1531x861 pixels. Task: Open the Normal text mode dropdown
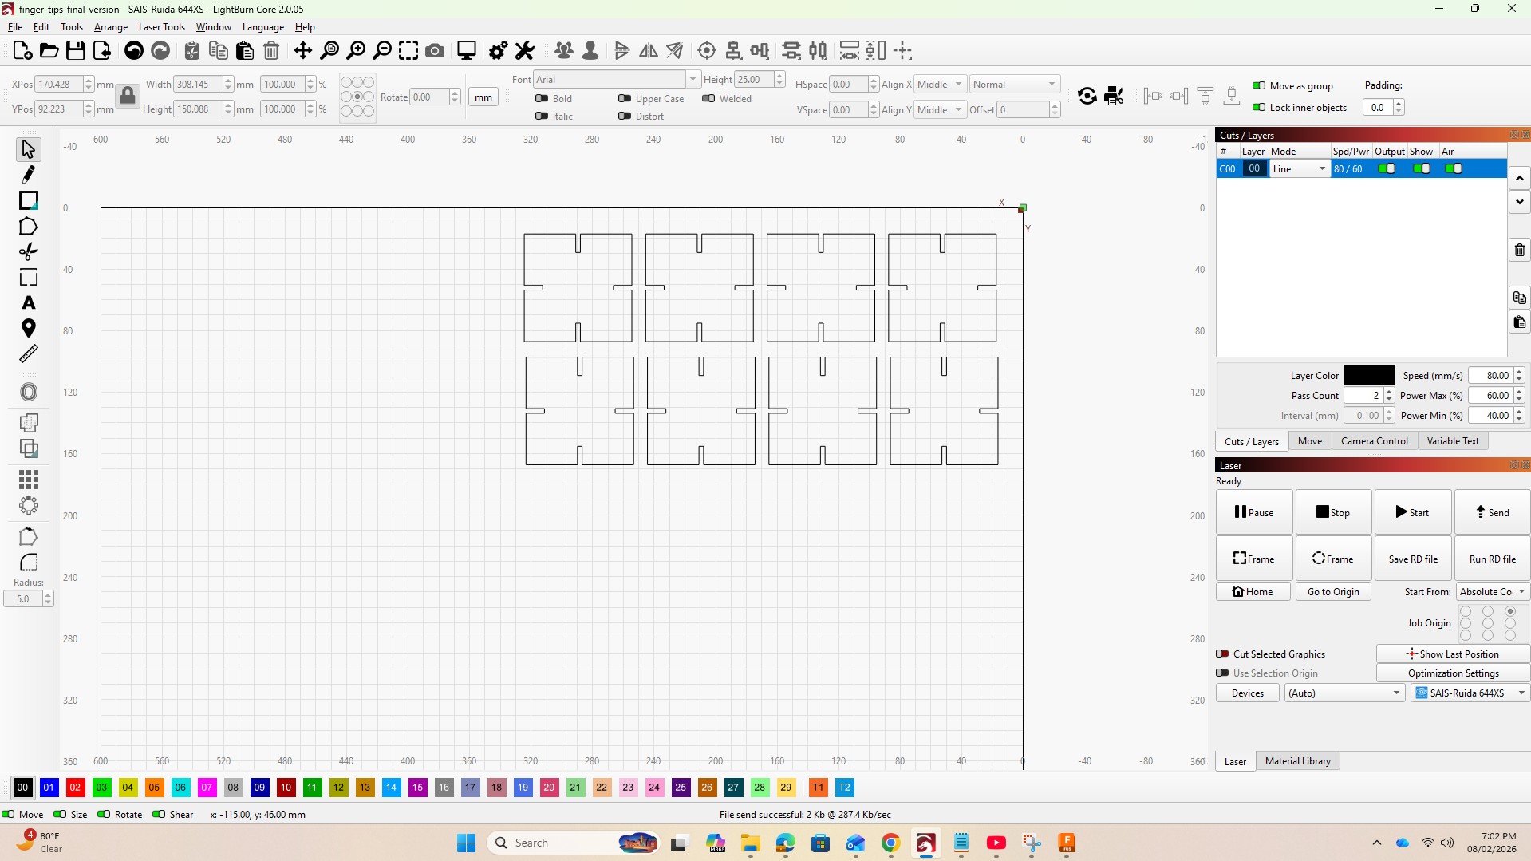click(x=1015, y=85)
